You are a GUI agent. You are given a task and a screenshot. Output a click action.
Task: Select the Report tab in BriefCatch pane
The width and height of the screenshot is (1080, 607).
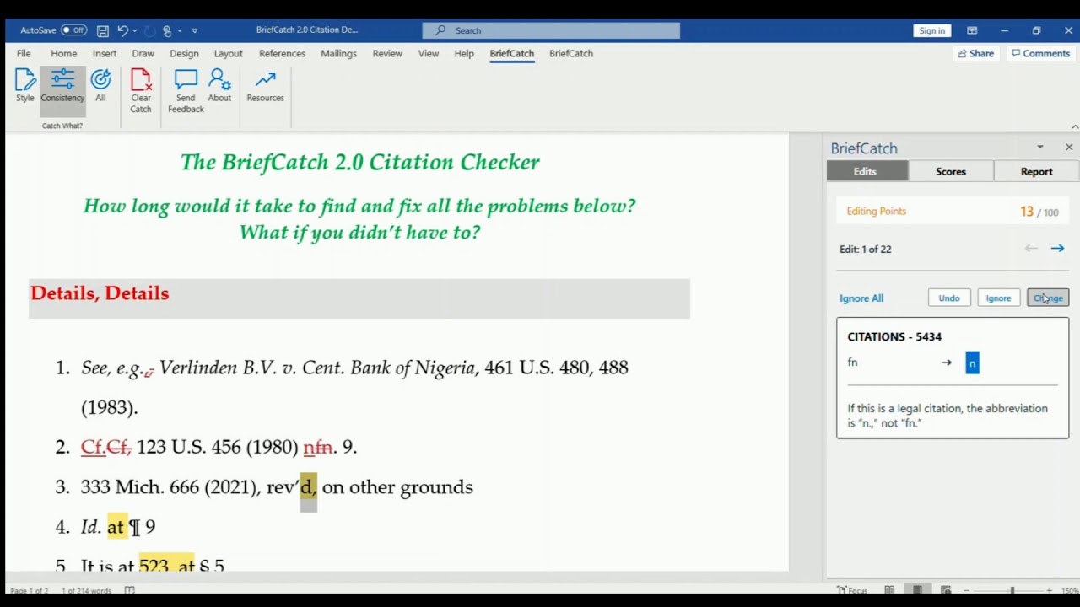(1036, 171)
